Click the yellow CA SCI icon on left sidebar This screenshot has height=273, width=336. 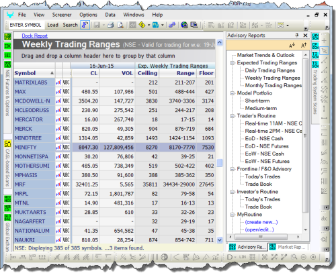[x=7, y=144]
